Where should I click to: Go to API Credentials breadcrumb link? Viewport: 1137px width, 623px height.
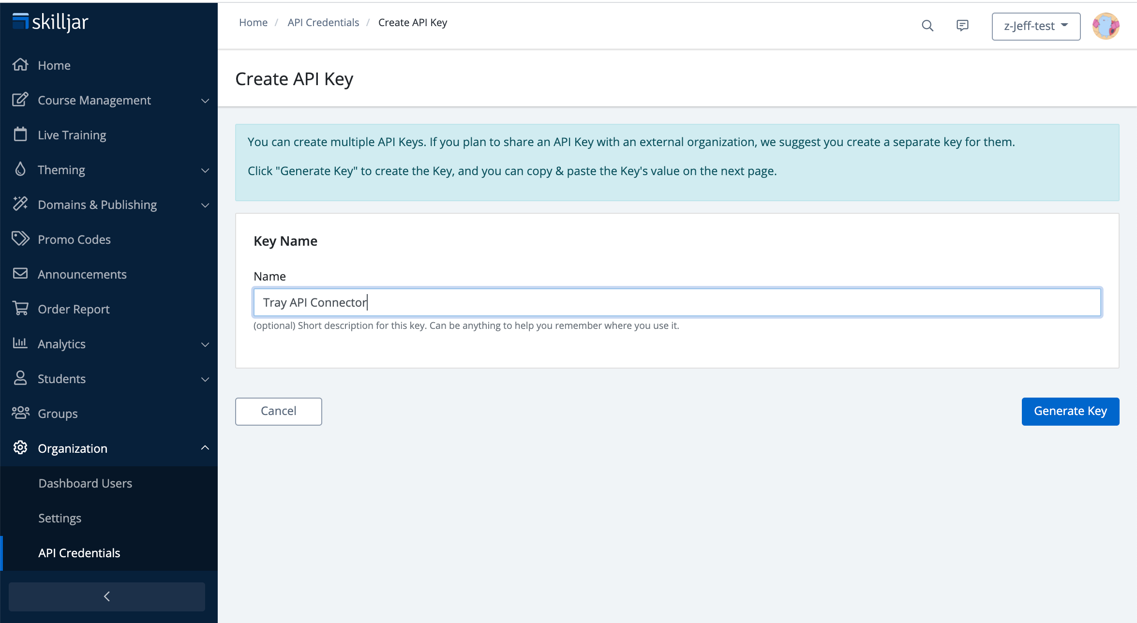click(x=323, y=23)
